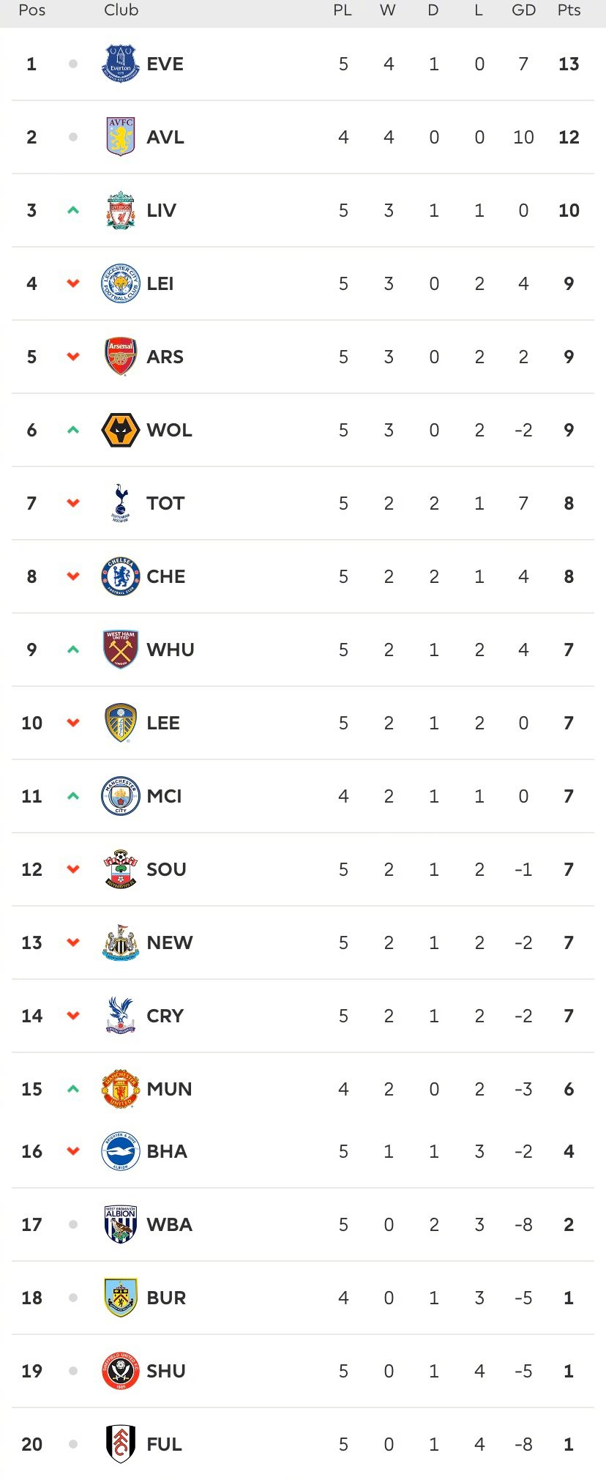Image resolution: width=606 pixels, height=1480 pixels.
Task: Click the grey dot beside Everton
Action: click(73, 64)
